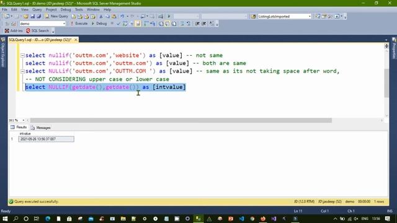Click the Comment Out Lines icon
This screenshot has height=223, width=397.
(x=182, y=24)
